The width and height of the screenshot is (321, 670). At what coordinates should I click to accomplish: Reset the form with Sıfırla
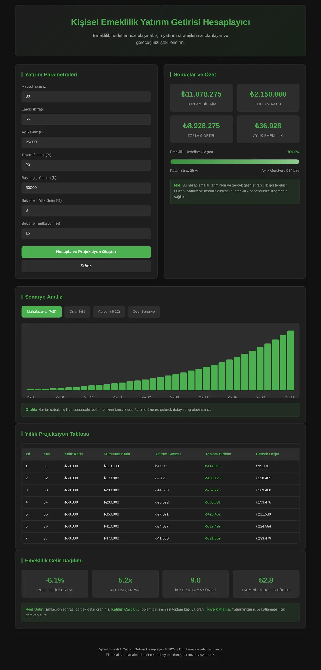pyautogui.click(x=86, y=266)
